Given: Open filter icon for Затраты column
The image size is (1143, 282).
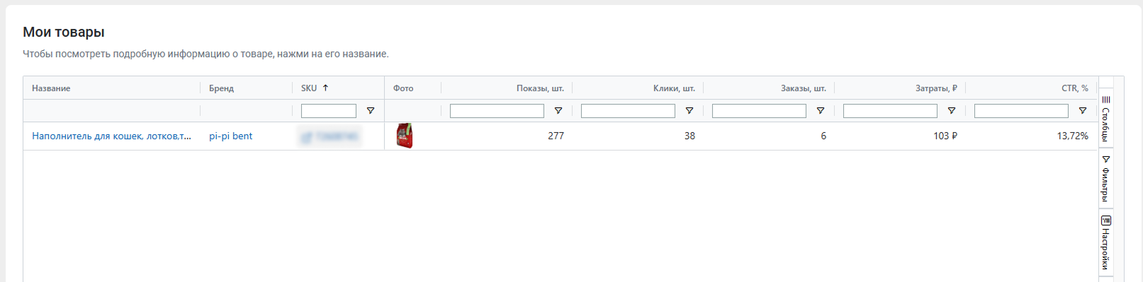Looking at the screenshot, I should (952, 111).
